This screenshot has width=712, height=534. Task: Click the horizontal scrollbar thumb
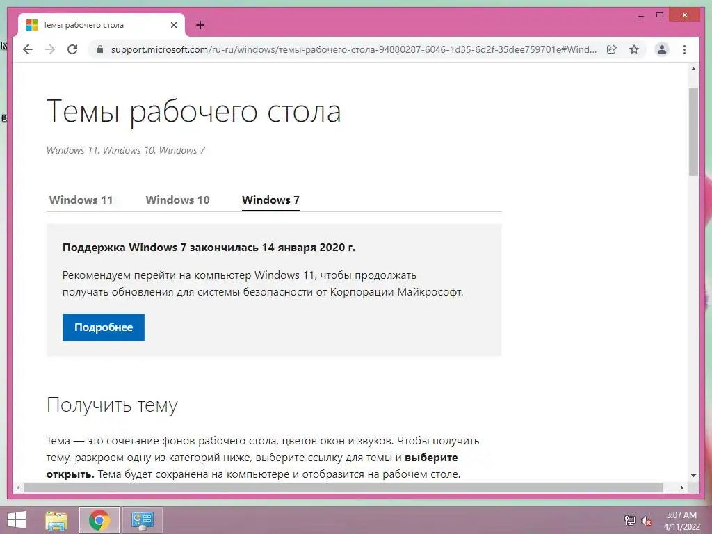343,487
